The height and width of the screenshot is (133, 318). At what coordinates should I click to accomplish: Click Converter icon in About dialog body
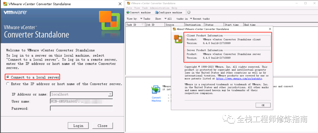pos(178,39)
